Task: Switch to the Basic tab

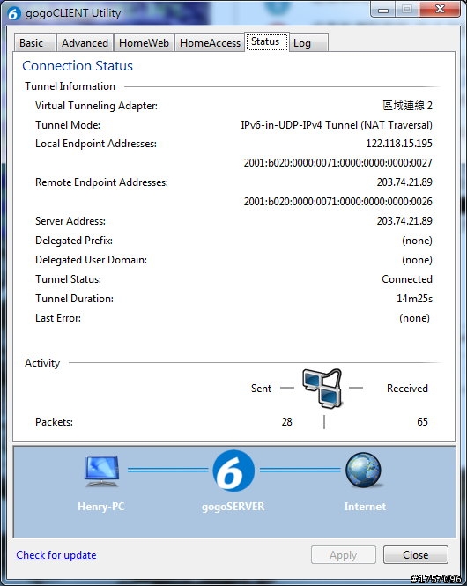Action: coord(35,43)
